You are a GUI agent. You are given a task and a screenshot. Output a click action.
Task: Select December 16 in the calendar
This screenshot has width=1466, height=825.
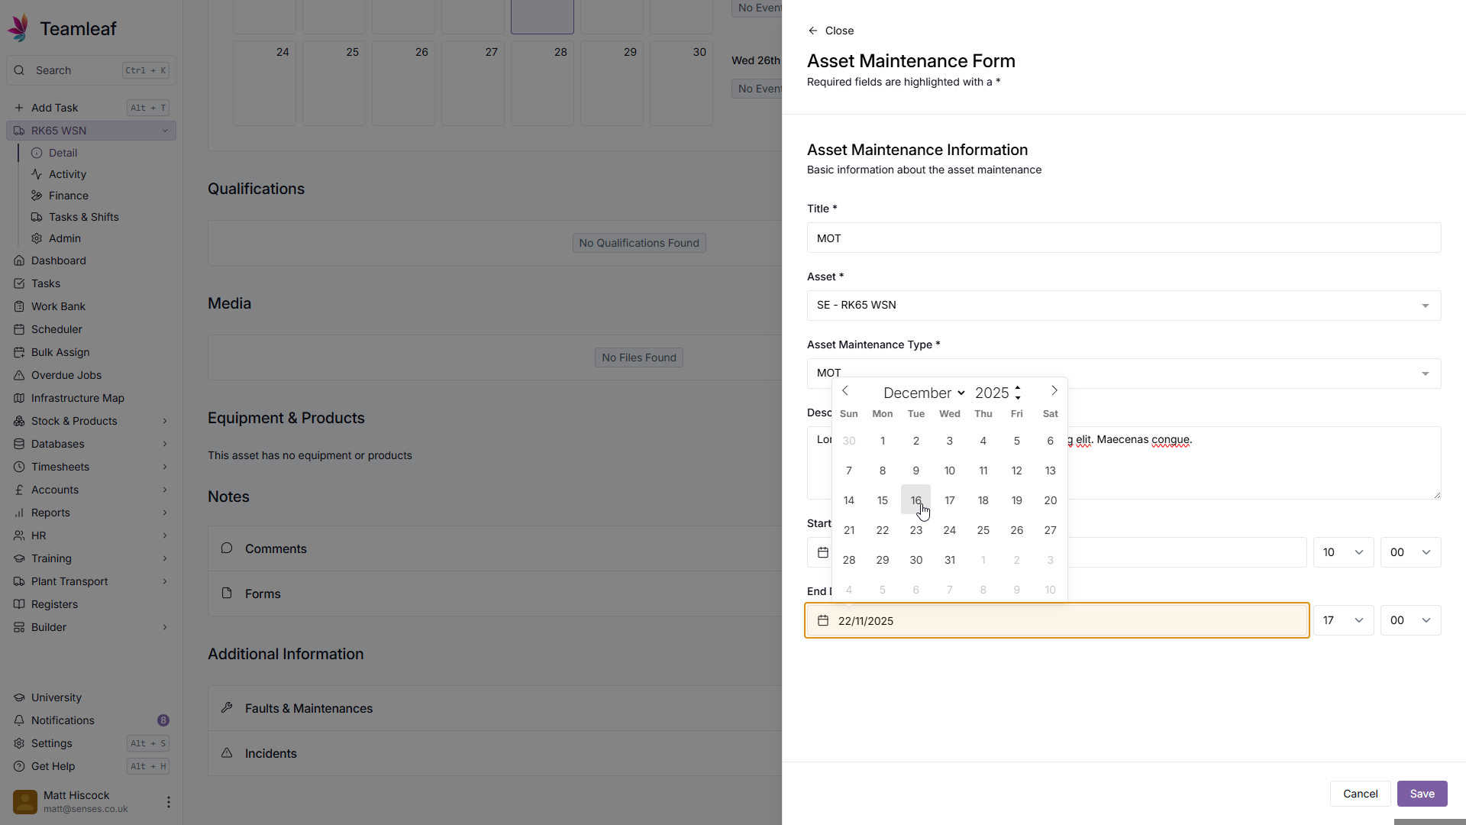click(x=915, y=500)
